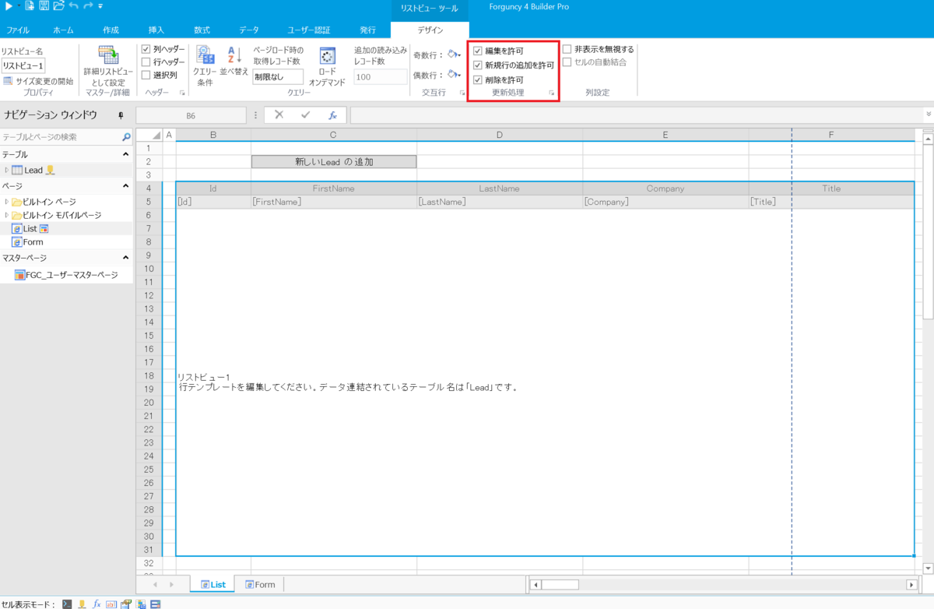934x609 pixels.
Task: Click the save icon in quick access toolbar
Action: coord(44,6)
